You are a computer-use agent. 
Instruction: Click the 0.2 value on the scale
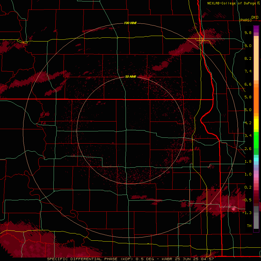(248, 187)
